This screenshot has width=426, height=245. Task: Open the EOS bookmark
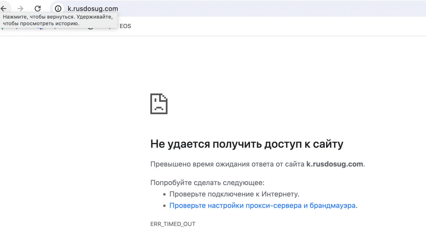(x=125, y=26)
